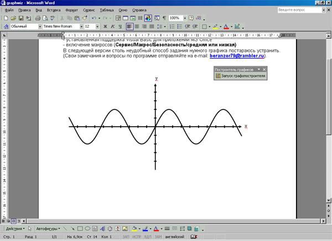Expand the zoom percentage dropdown
This screenshot has height=241, width=332.
tap(185, 18)
